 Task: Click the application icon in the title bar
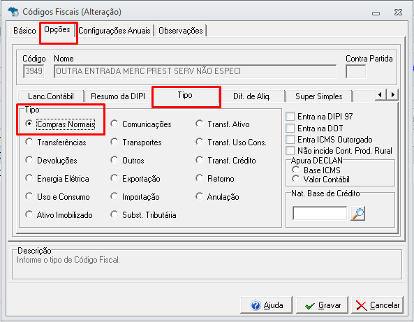click(13, 12)
